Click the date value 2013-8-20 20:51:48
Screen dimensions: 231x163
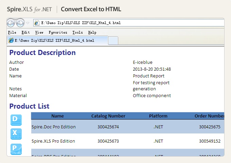coord(152,69)
